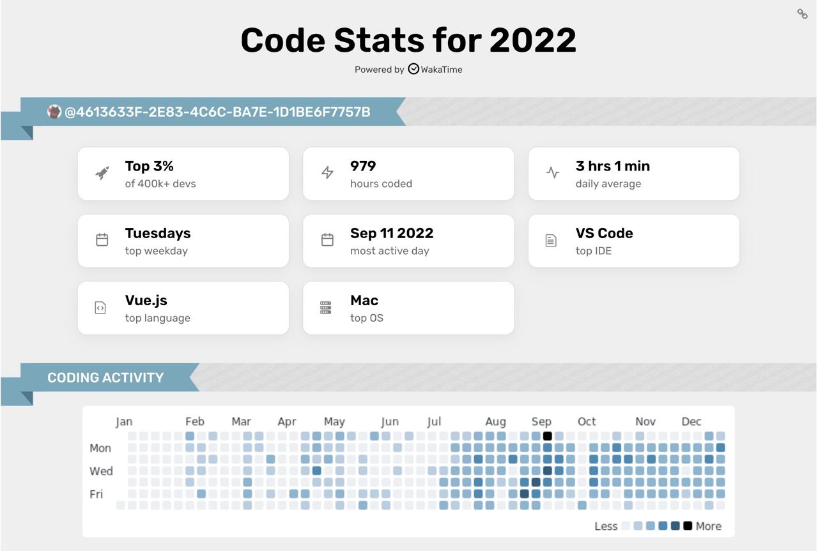Open the WakaTime link under the title
The width and height of the screenshot is (818, 551).
[x=435, y=69]
